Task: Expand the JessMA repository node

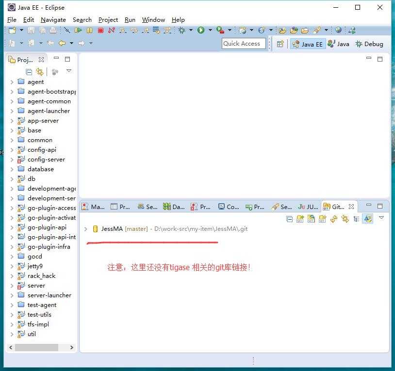Action: click(86, 229)
